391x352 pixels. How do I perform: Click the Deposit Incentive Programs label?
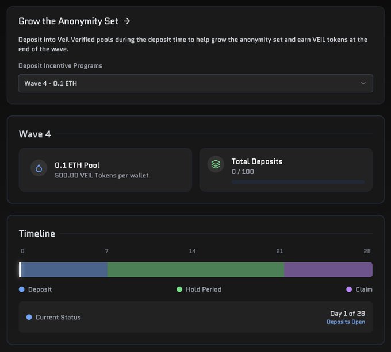point(60,66)
